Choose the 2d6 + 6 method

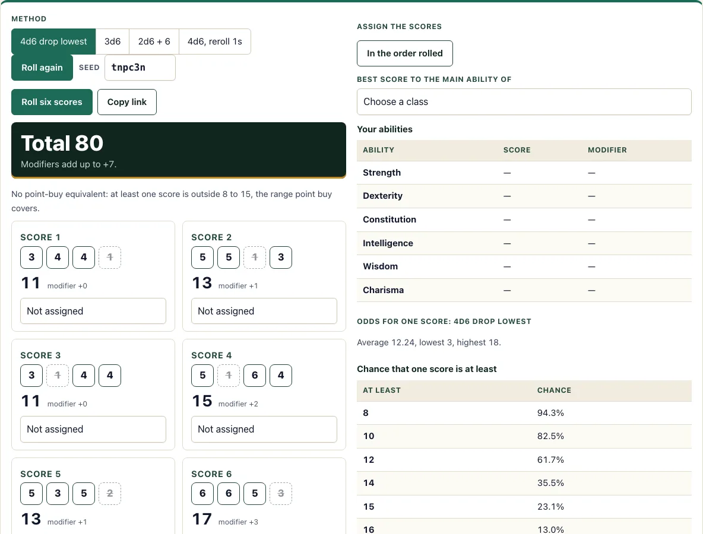coord(154,42)
